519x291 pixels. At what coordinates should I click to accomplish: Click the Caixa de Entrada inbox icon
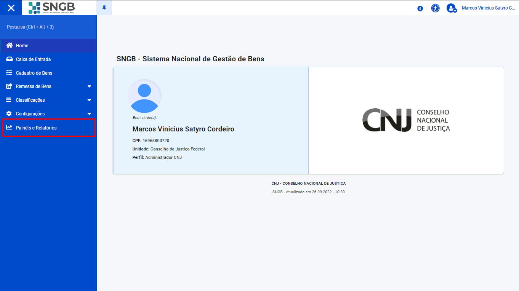coord(10,59)
